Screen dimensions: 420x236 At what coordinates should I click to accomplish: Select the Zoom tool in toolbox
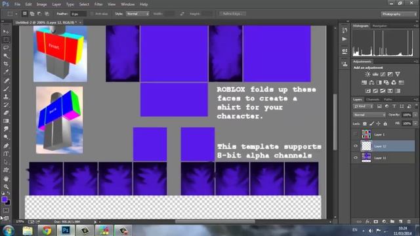pyautogui.click(x=6, y=186)
